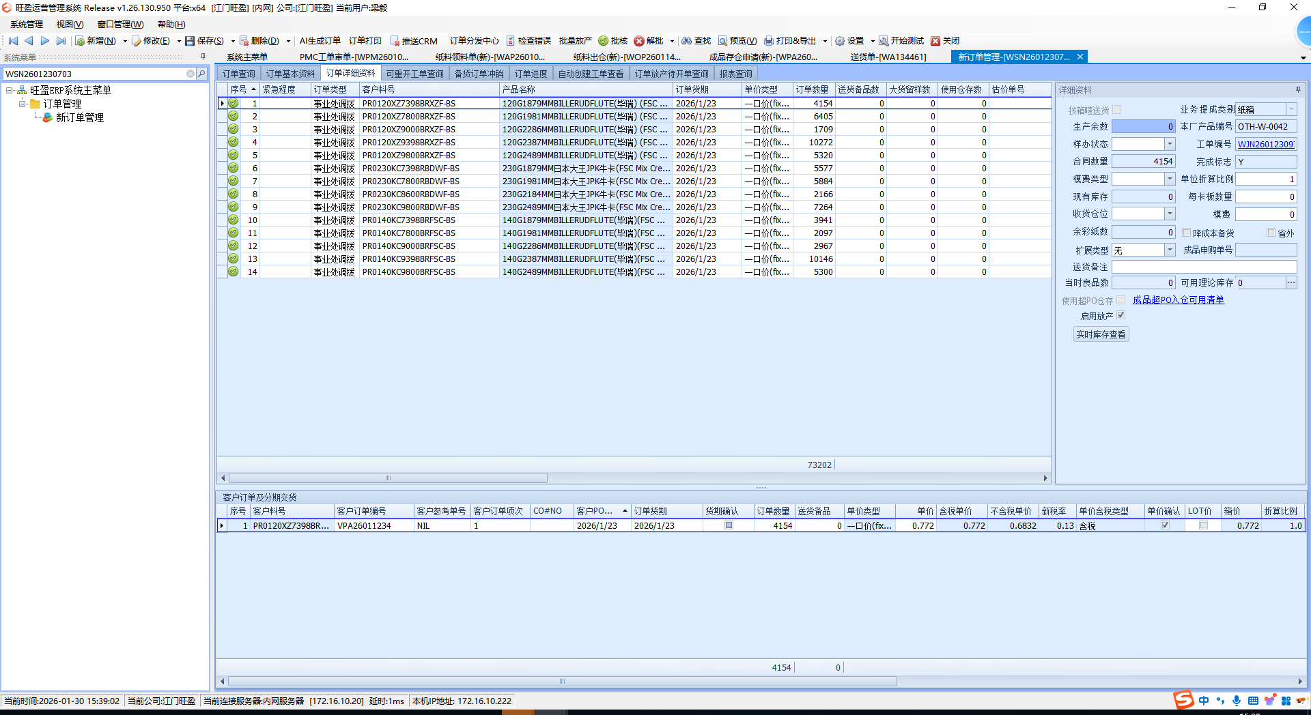Open the 扩展类型 dropdown
Image resolution: width=1311 pixels, height=715 pixels.
pyautogui.click(x=1170, y=250)
